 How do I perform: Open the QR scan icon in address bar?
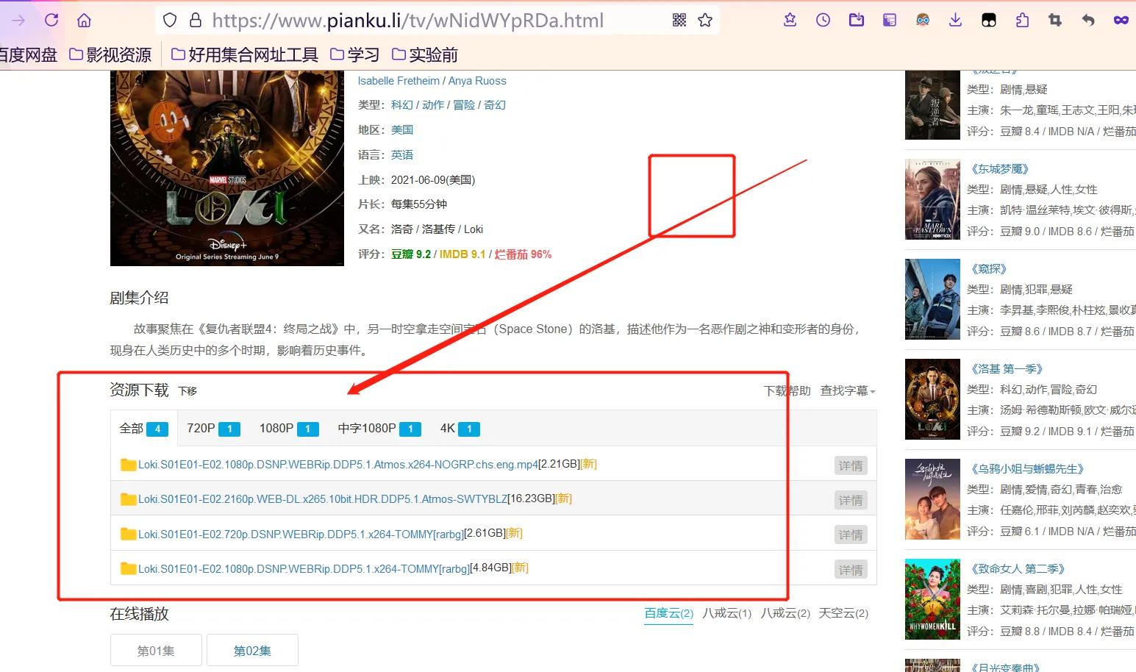[x=679, y=21]
